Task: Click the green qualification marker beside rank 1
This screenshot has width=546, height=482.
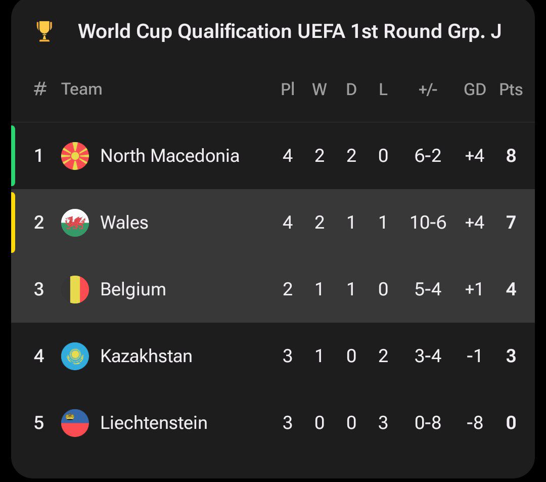Action: 13,156
